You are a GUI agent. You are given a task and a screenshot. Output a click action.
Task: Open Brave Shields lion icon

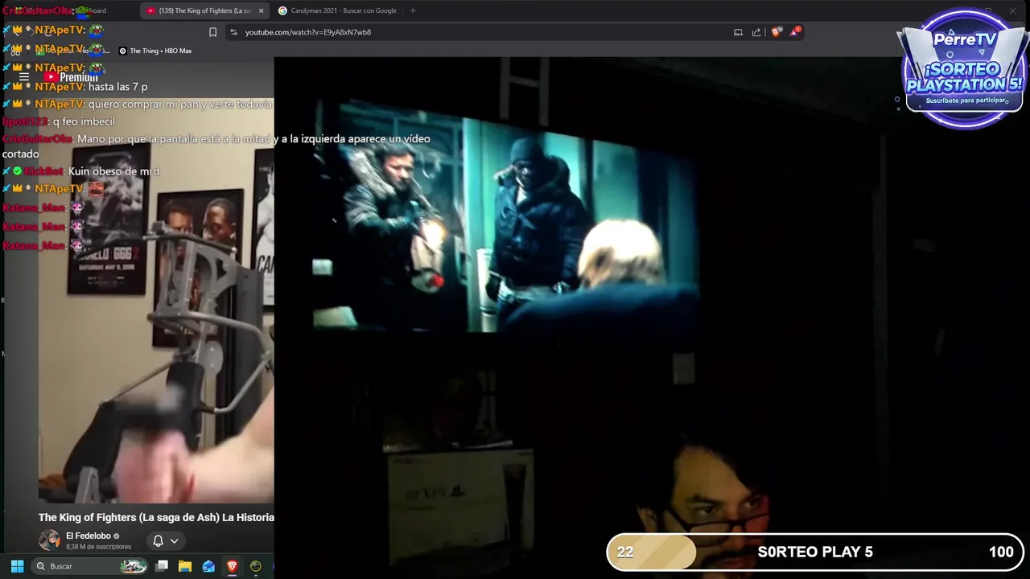click(776, 32)
